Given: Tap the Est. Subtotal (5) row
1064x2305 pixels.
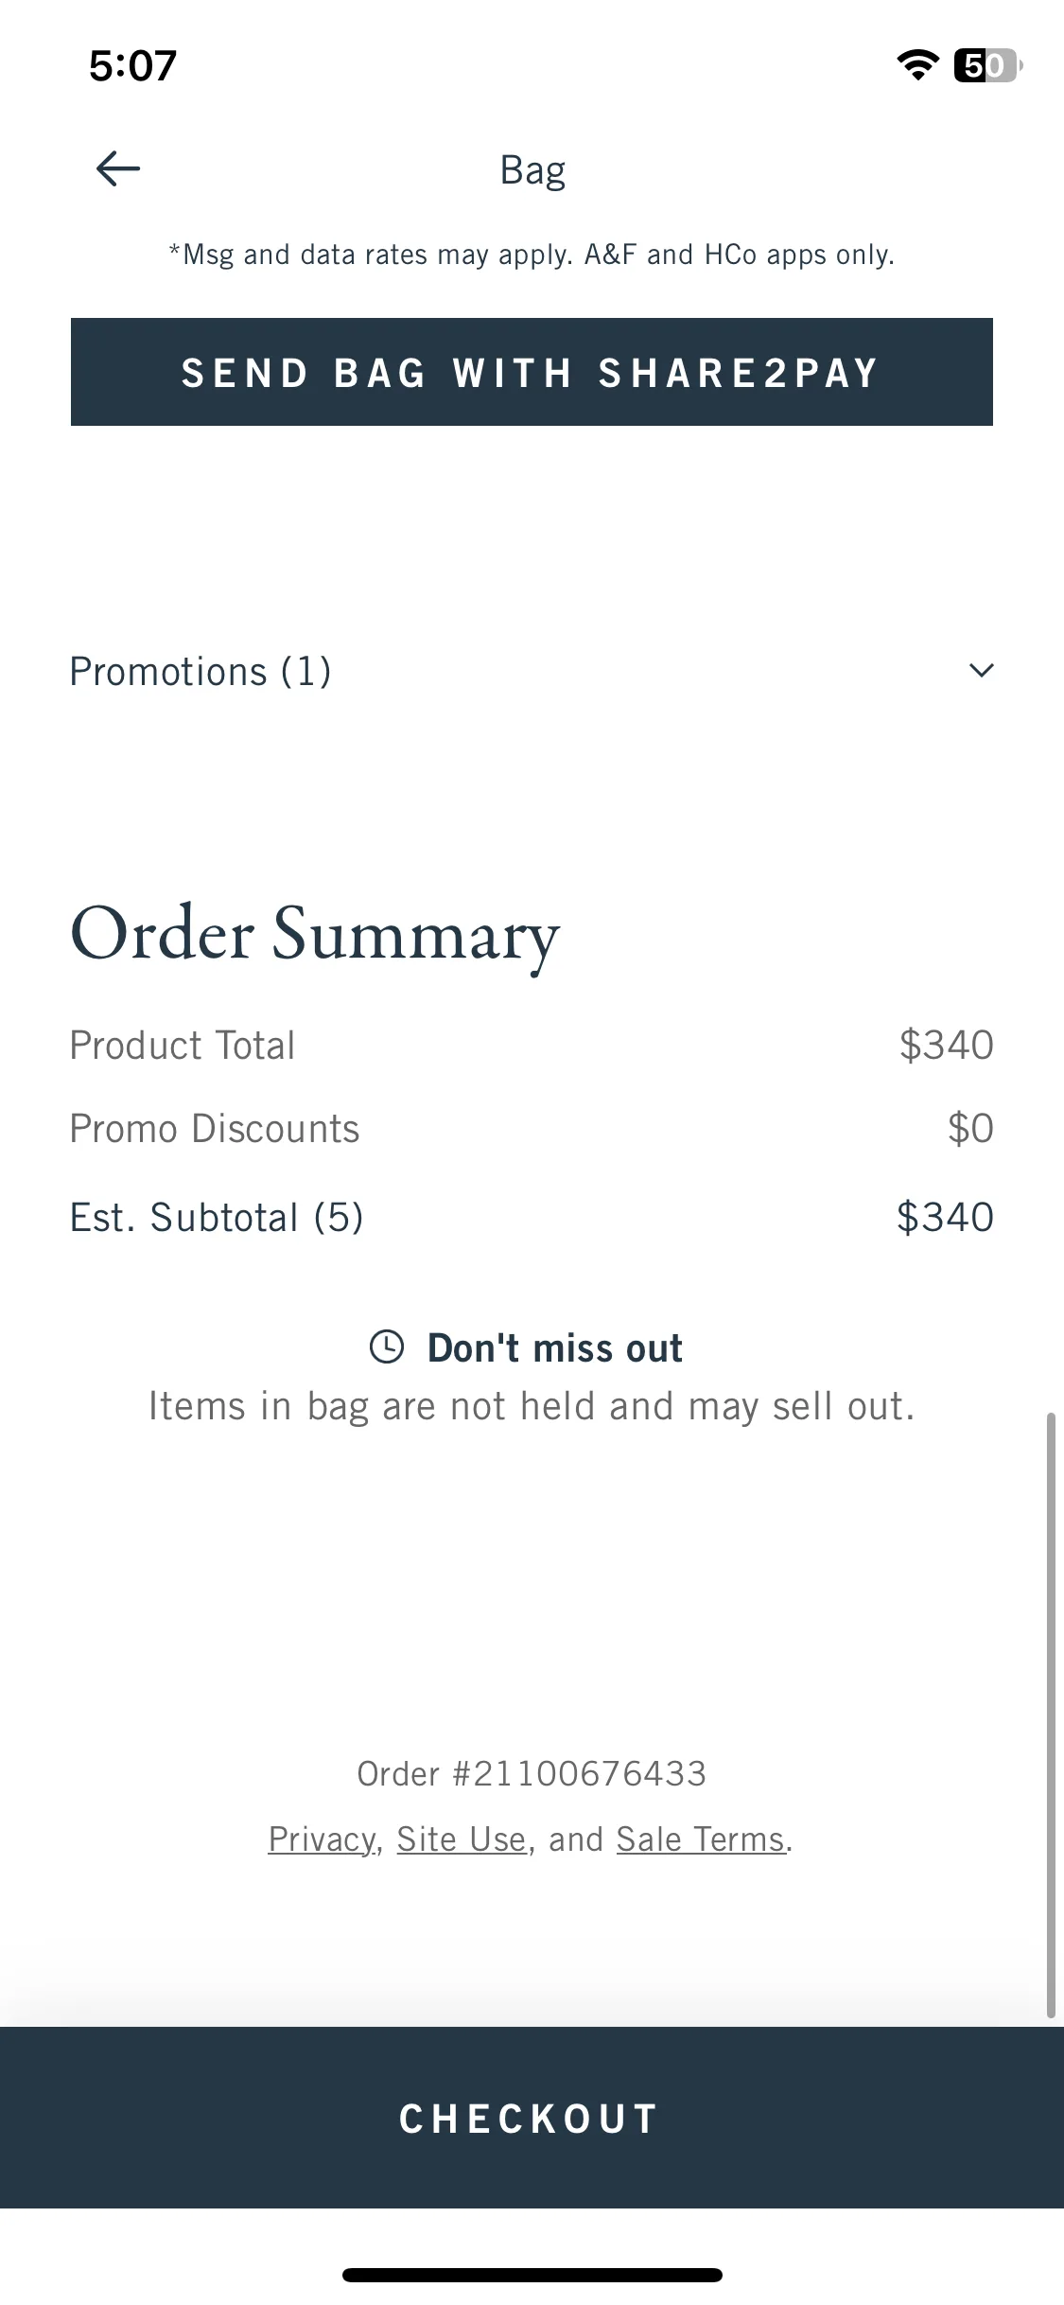Looking at the screenshot, I should pos(532,1217).
